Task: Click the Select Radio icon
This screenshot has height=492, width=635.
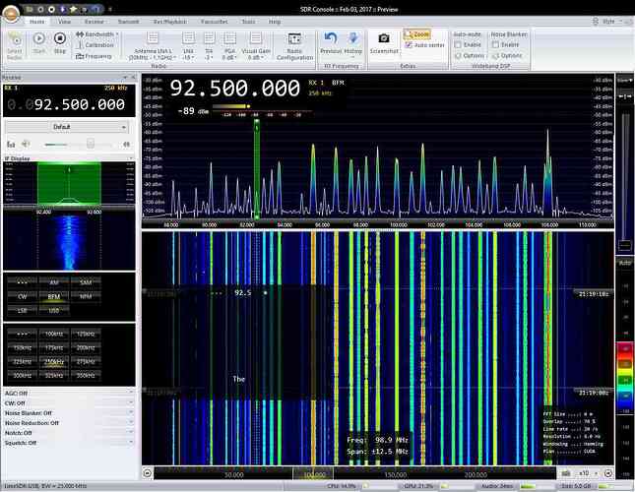Action: tap(16, 39)
